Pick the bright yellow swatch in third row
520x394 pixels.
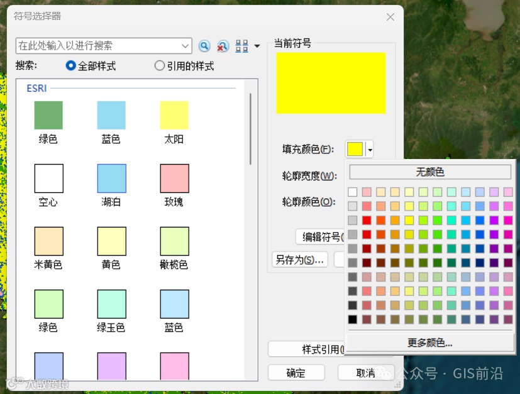pos(409,221)
